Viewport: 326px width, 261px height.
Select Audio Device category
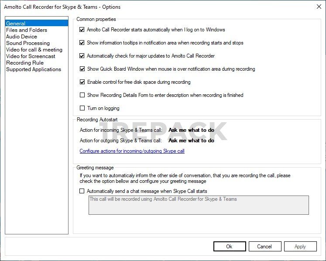point(21,37)
